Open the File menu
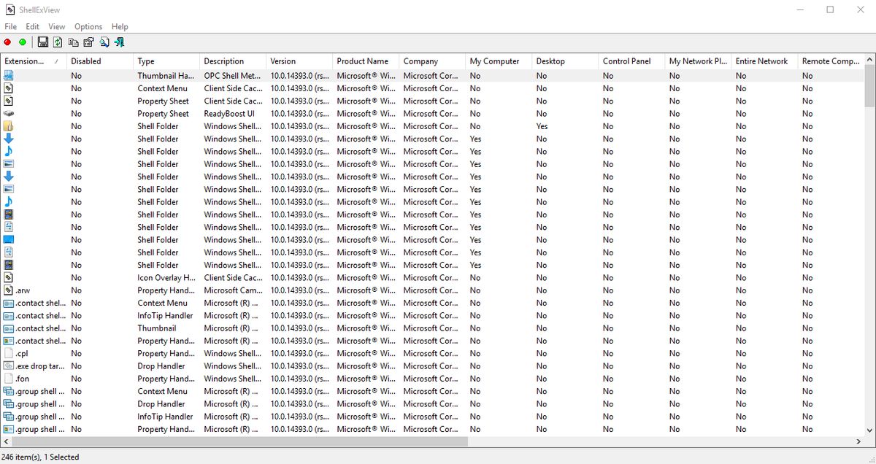 pos(10,26)
